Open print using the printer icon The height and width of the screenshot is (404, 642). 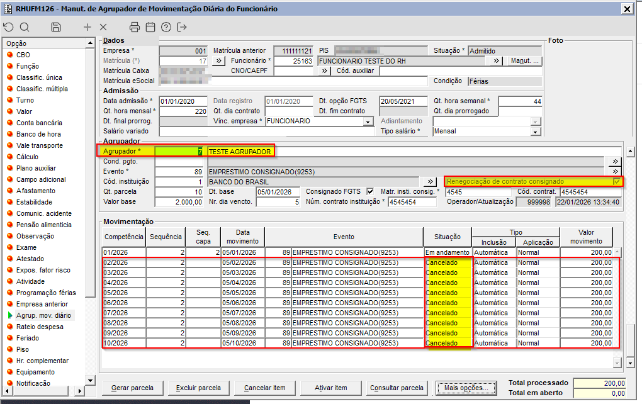[134, 27]
